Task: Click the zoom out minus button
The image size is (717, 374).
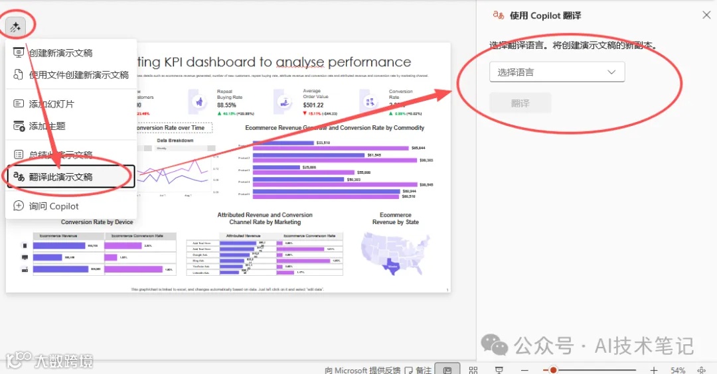Action: pos(524,370)
